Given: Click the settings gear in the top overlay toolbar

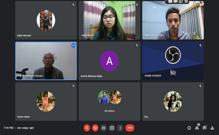Looking at the screenshot, I should (x=186, y=1).
